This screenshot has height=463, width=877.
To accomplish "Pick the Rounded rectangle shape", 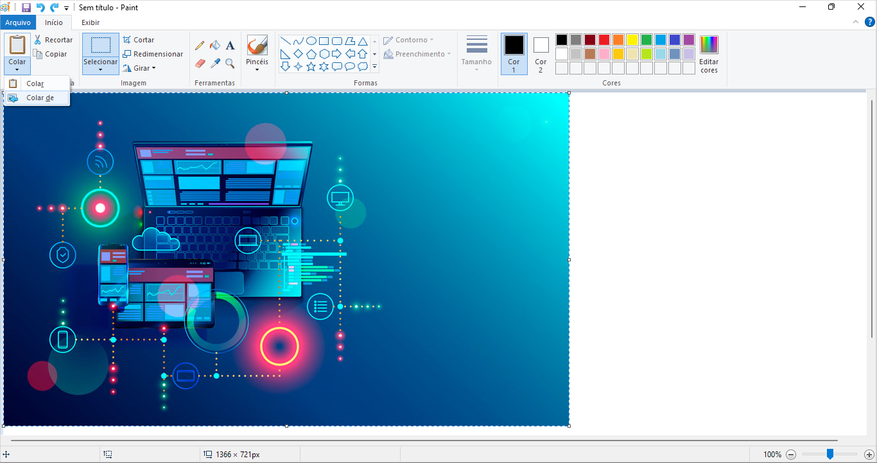I will [x=336, y=40].
